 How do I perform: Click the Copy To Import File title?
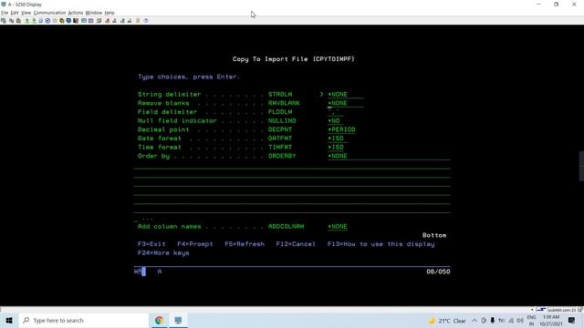294,59
